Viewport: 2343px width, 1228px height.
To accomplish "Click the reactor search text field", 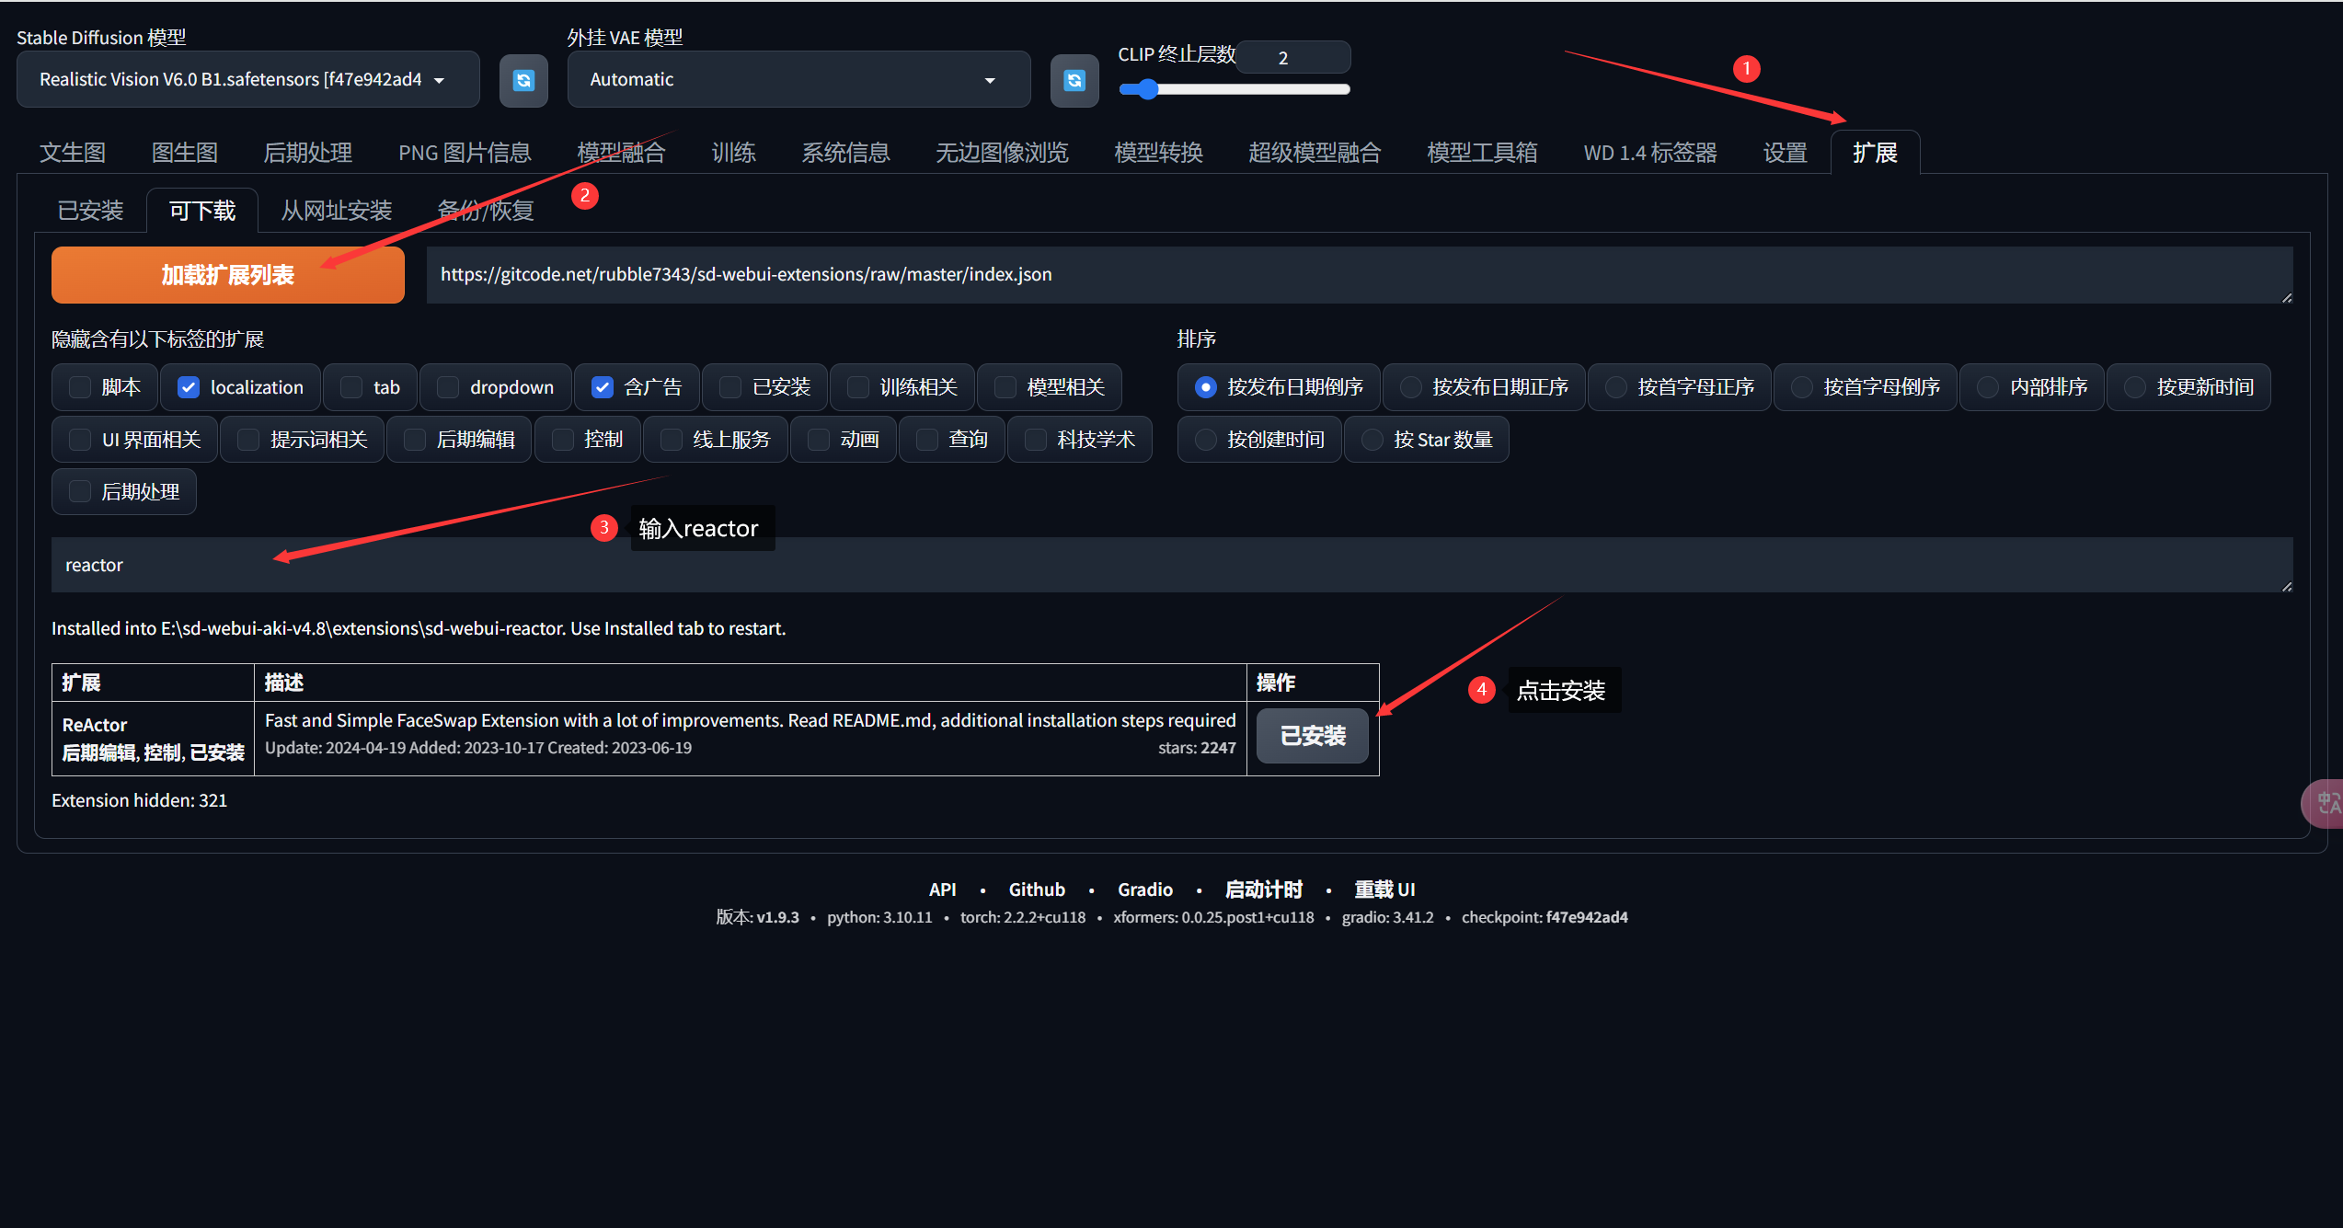I will point(1170,565).
